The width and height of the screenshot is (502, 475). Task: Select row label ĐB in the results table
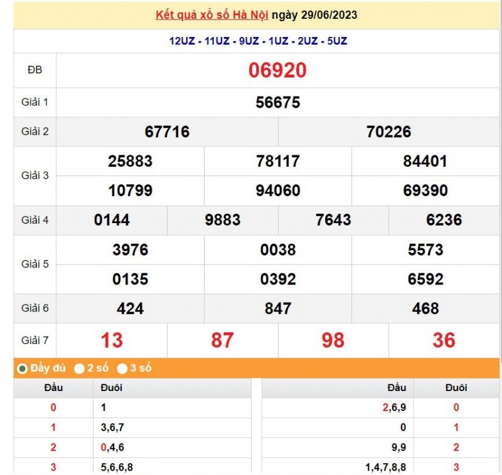click(x=35, y=70)
